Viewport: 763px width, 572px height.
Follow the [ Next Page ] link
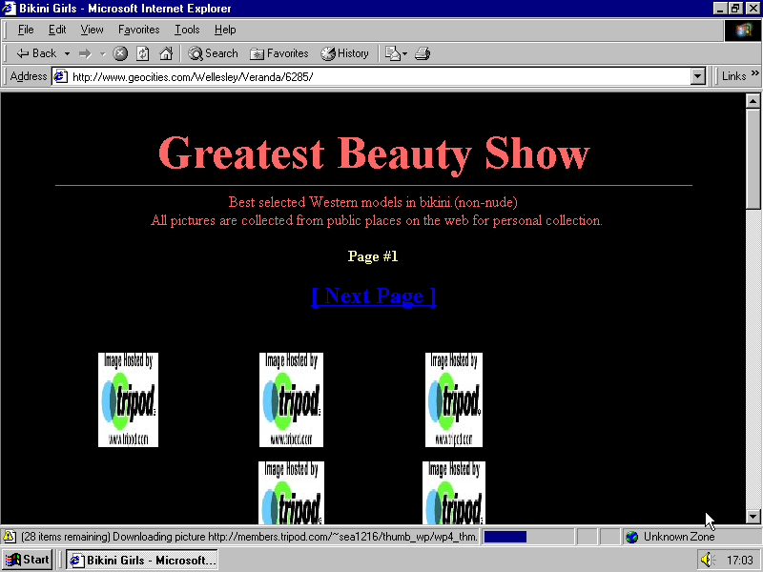click(x=373, y=296)
